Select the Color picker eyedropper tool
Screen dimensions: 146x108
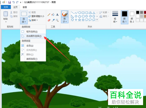point(53,20)
